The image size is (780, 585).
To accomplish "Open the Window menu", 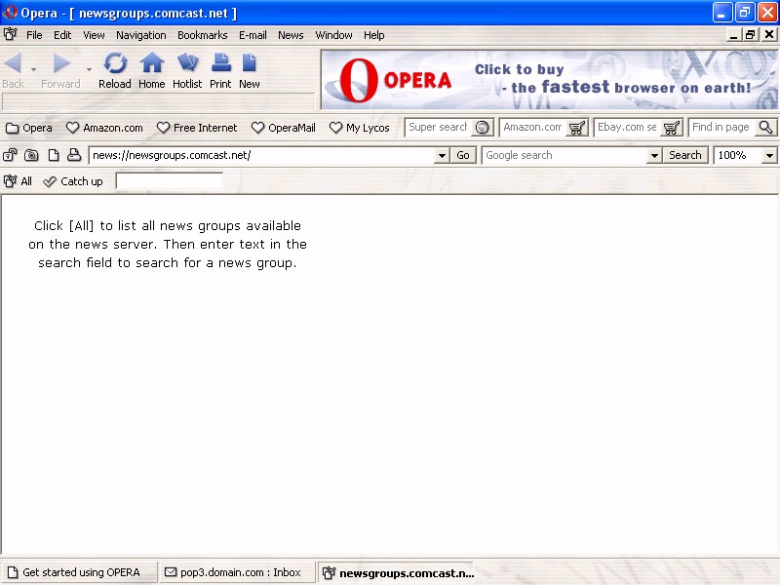I will (x=333, y=35).
